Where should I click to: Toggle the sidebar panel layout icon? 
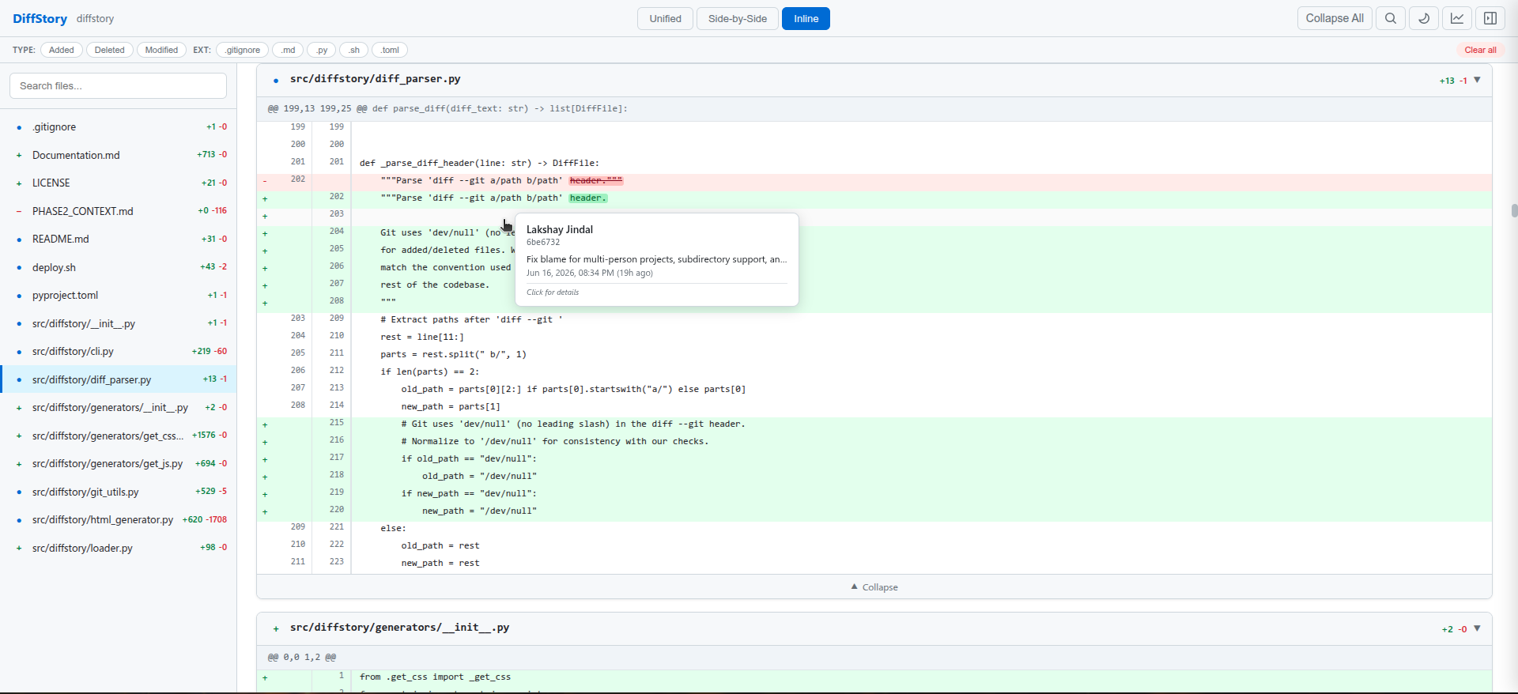(x=1490, y=18)
